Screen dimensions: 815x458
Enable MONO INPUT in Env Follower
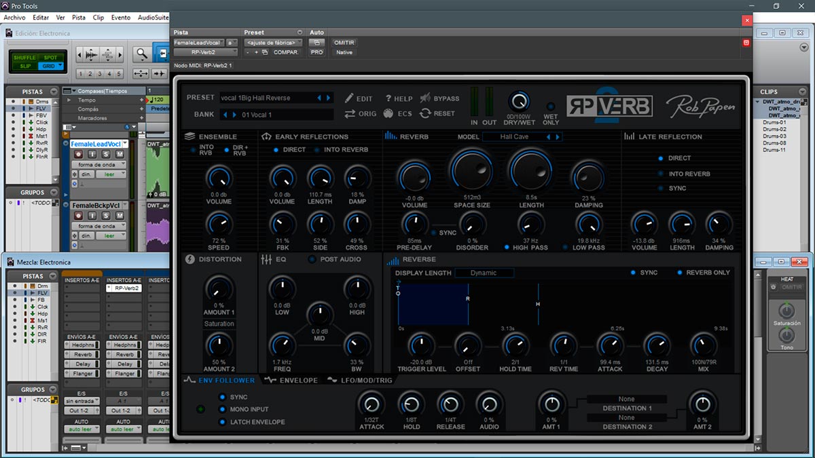tap(222, 410)
